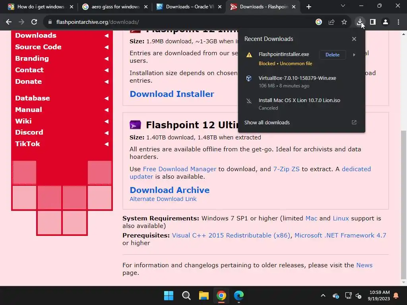
Task: Launch Microsoft Edge from taskbar
Action: coord(239,295)
